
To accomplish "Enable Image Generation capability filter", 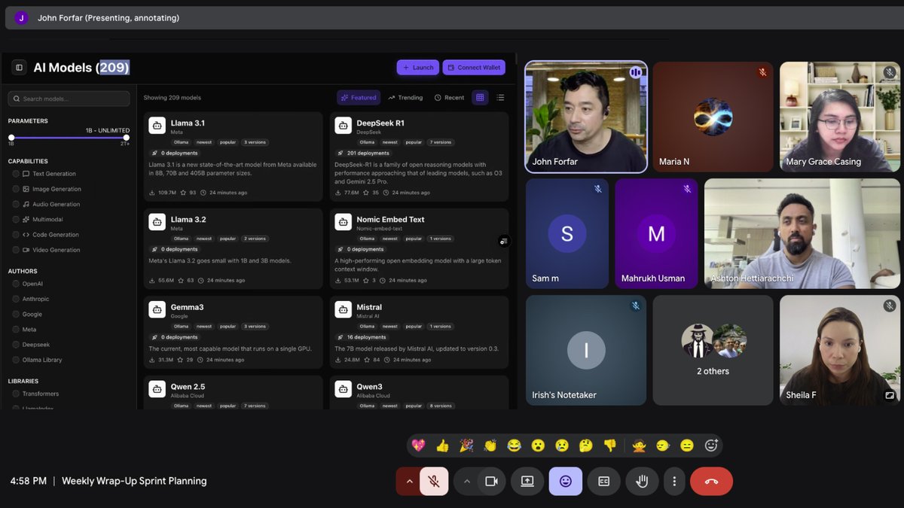I will pos(16,189).
